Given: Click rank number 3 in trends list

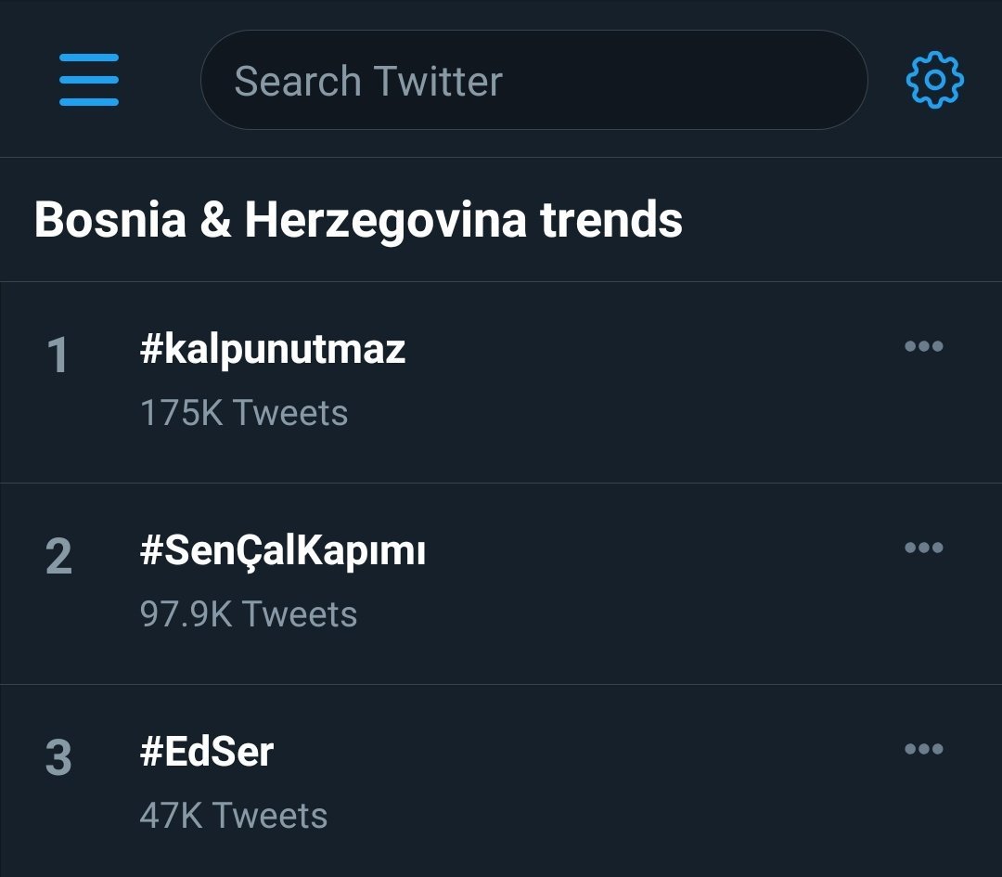Looking at the screenshot, I should pyautogui.click(x=58, y=758).
